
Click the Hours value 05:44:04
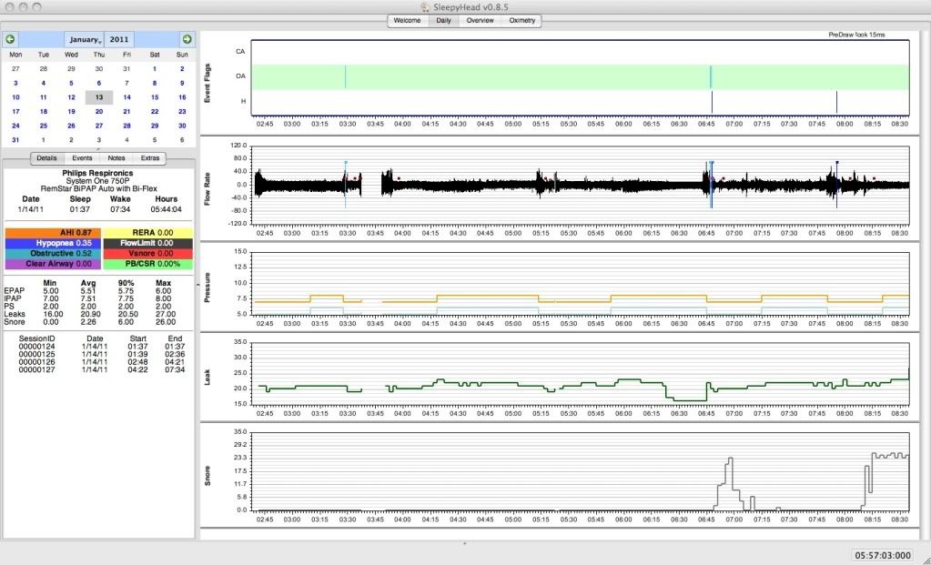[x=166, y=209]
